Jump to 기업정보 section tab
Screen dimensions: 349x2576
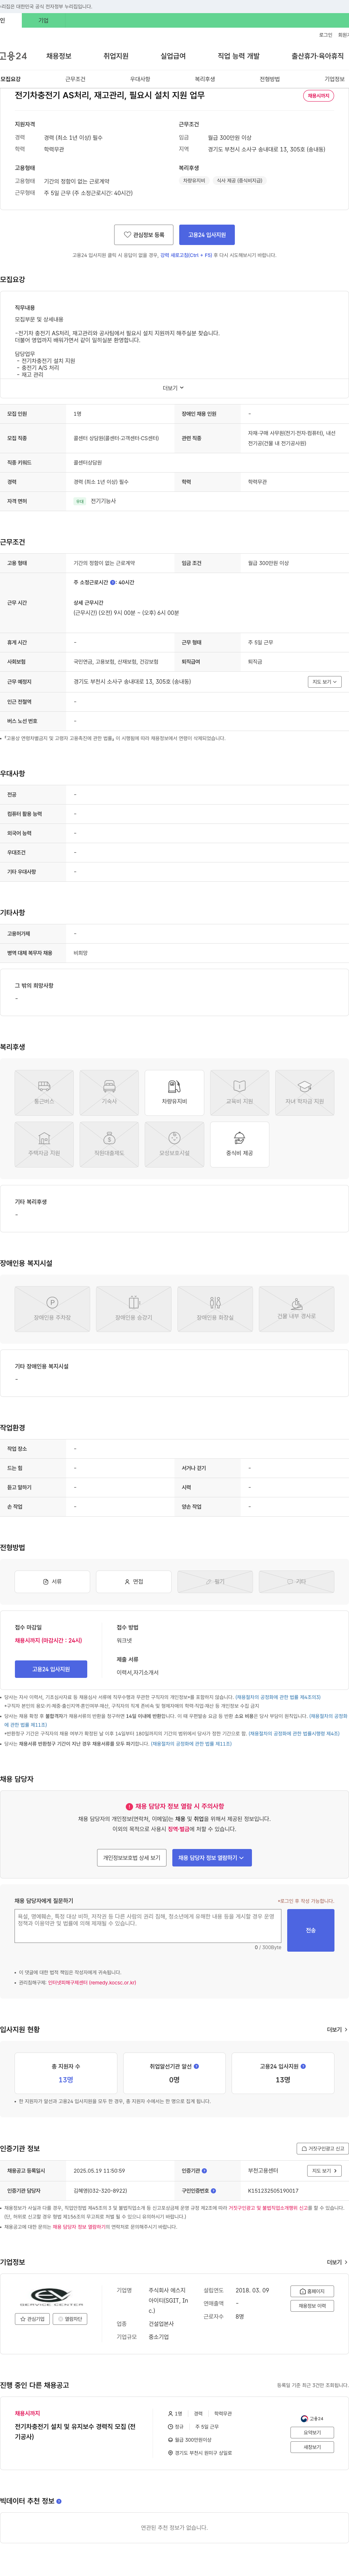(334, 79)
